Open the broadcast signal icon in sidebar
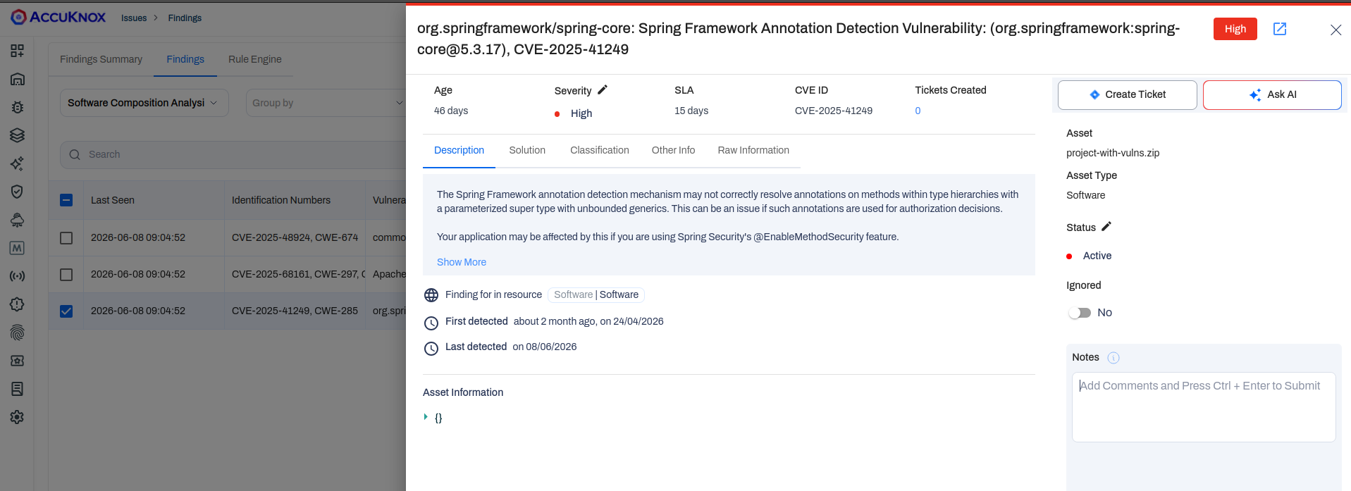The width and height of the screenshot is (1351, 491). (x=18, y=276)
